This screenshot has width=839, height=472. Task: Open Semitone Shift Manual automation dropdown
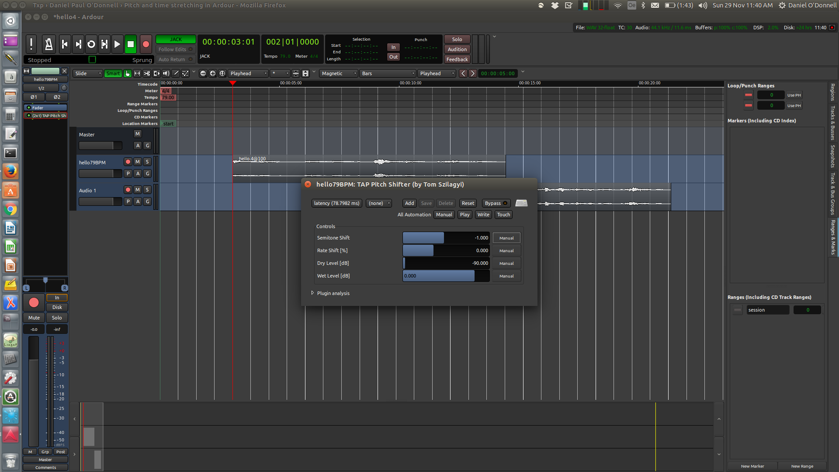506,238
